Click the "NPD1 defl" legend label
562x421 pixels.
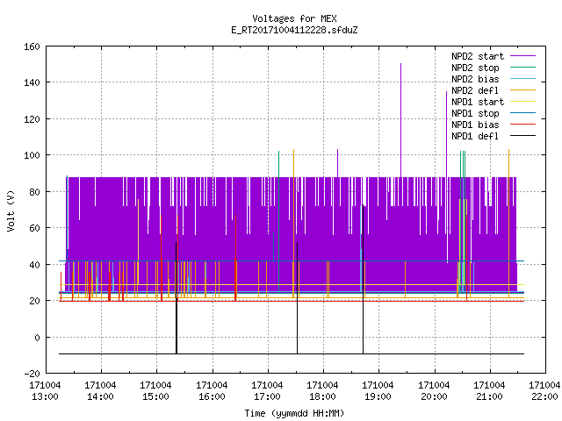[475, 137]
